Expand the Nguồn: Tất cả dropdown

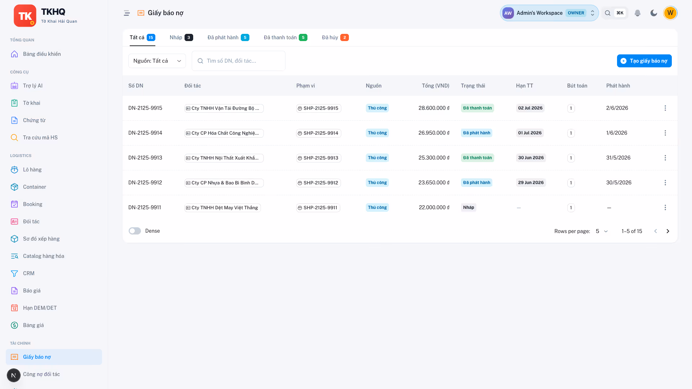tap(157, 61)
